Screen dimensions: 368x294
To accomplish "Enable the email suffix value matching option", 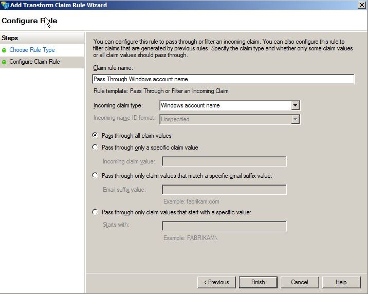I will [95, 176].
